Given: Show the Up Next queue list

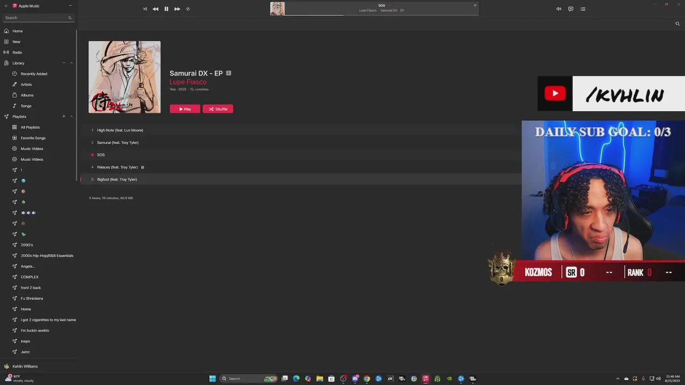Looking at the screenshot, I should point(583,9).
